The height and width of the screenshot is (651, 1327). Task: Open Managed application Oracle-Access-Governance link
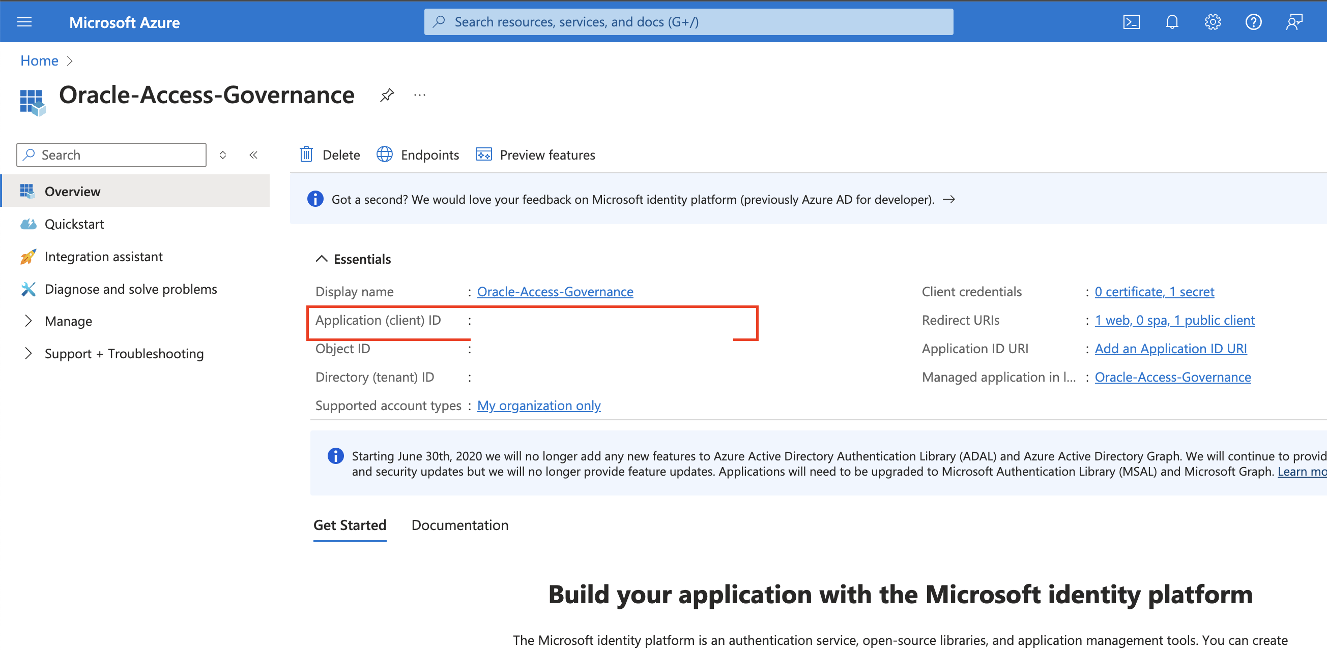pyautogui.click(x=1172, y=377)
